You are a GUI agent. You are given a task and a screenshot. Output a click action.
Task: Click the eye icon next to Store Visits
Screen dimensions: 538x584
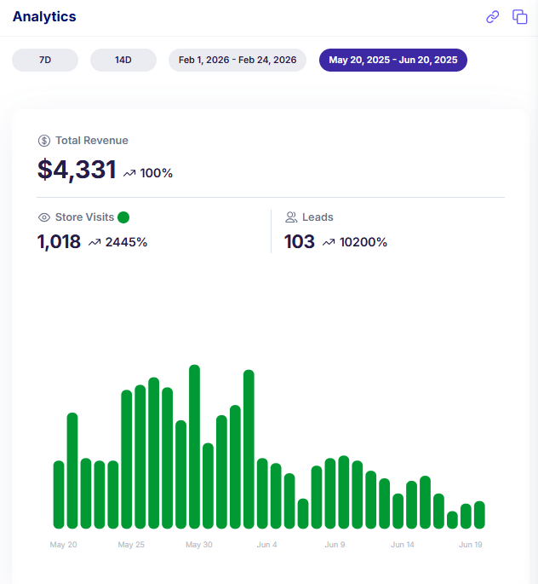[44, 217]
